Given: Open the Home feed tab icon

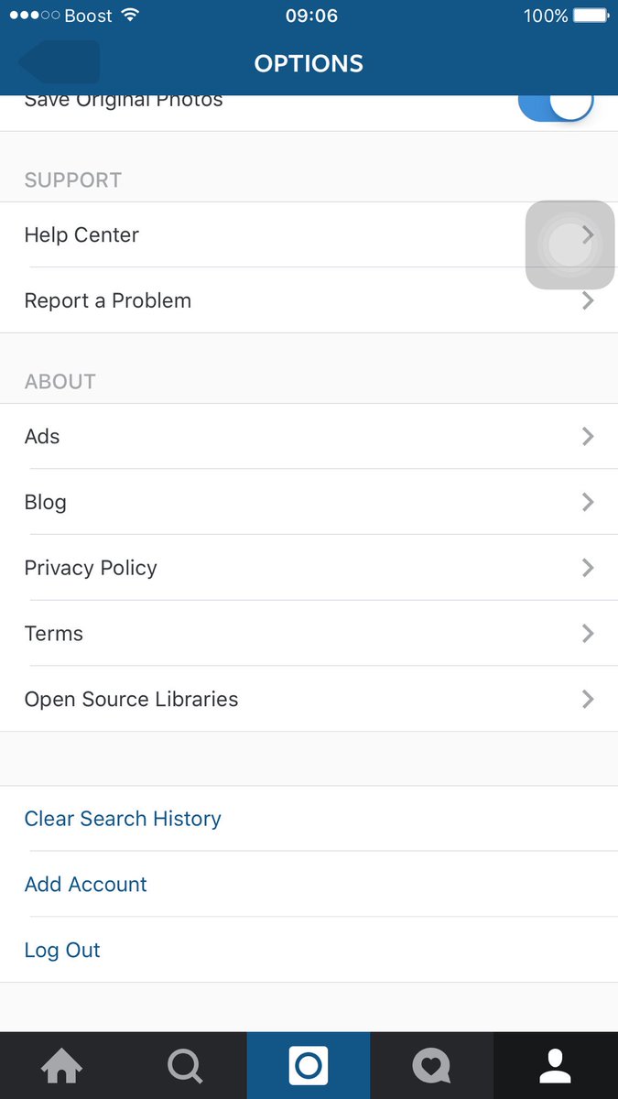Looking at the screenshot, I should coord(61,1065).
